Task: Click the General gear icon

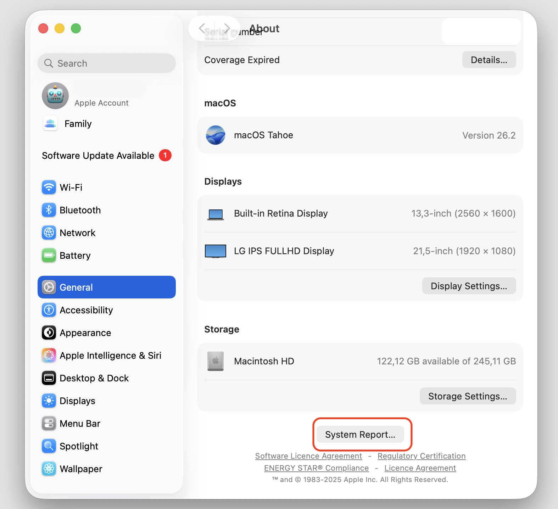Action: (49, 287)
